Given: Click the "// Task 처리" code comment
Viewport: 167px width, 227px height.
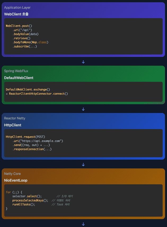Looking at the screenshot, I should [x=60, y=204].
